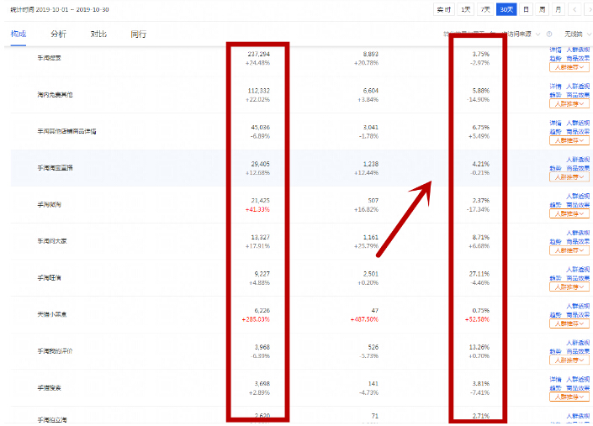Expand 人群推荐 dropdown for 手淘淘宝直播 row

pyautogui.click(x=570, y=177)
